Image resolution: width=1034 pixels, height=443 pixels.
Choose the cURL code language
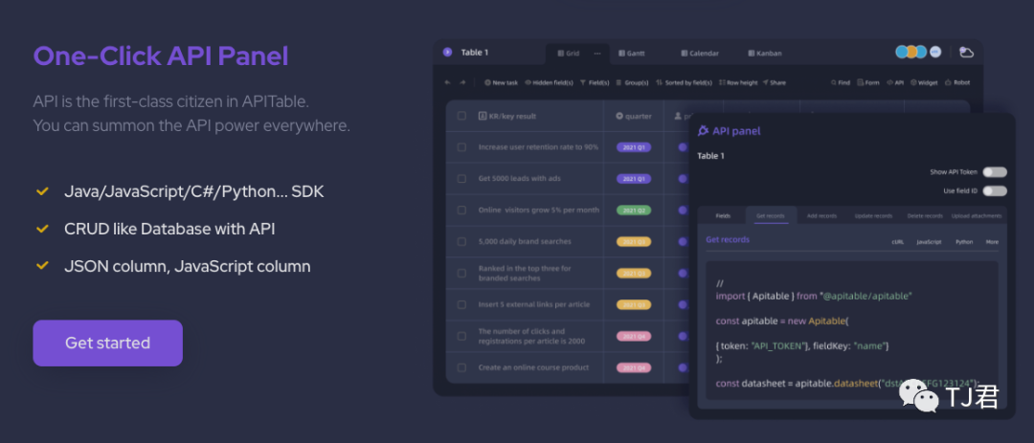pos(897,242)
